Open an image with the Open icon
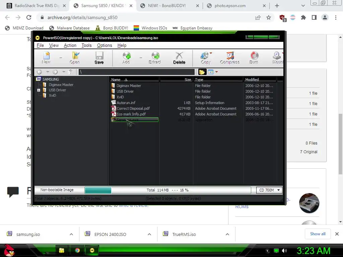Screen dimensions: 343x257 pyautogui.click(x=75, y=58)
